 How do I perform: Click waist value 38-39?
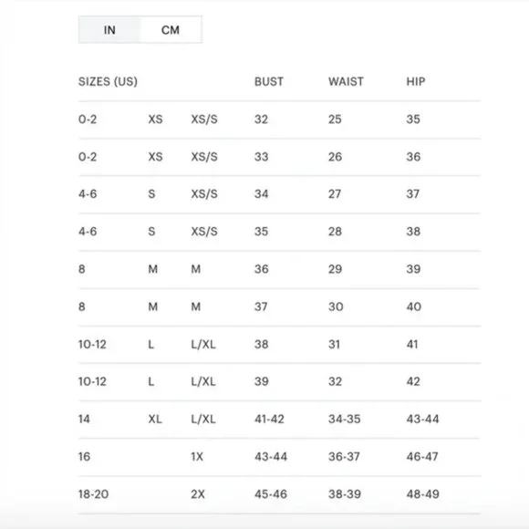pyautogui.click(x=345, y=494)
